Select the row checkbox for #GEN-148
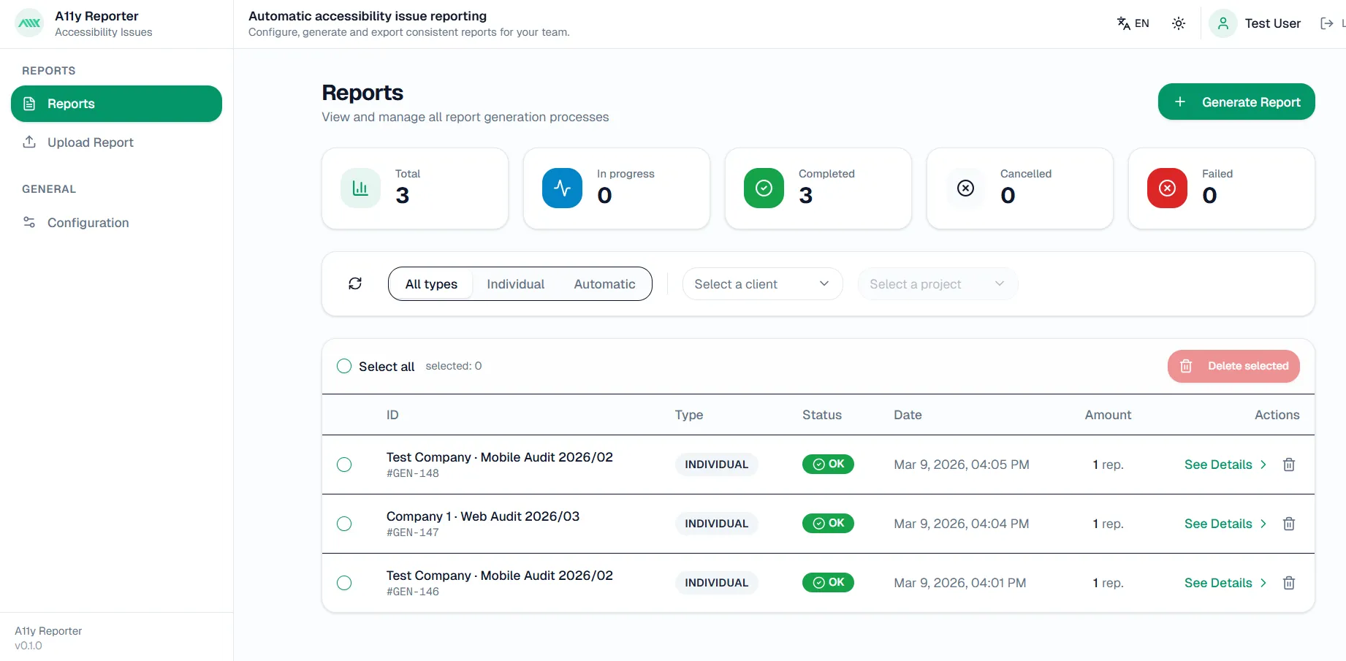Image resolution: width=1346 pixels, height=661 pixels. (344, 465)
